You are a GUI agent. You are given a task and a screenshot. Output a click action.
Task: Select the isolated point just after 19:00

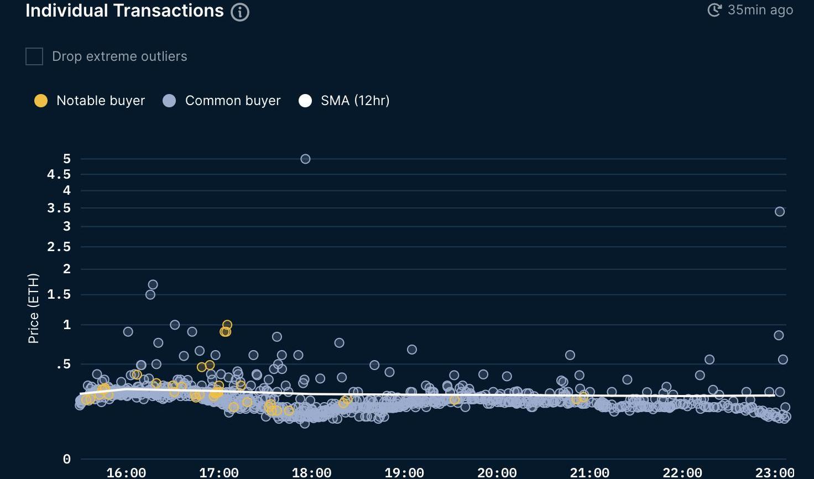pyautogui.click(x=412, y=350)
